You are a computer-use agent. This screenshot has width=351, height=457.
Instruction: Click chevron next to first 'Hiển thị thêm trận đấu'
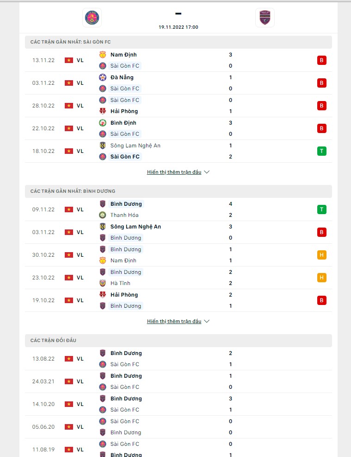207,172
